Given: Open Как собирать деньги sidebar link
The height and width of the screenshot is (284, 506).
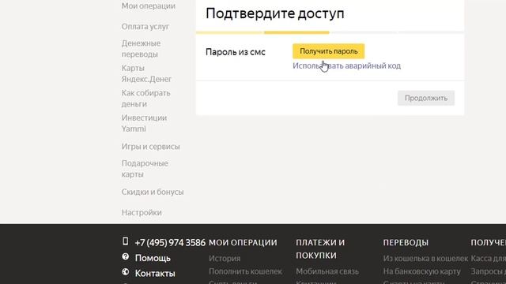Looking at the screenshot, I should click(145, 98).
